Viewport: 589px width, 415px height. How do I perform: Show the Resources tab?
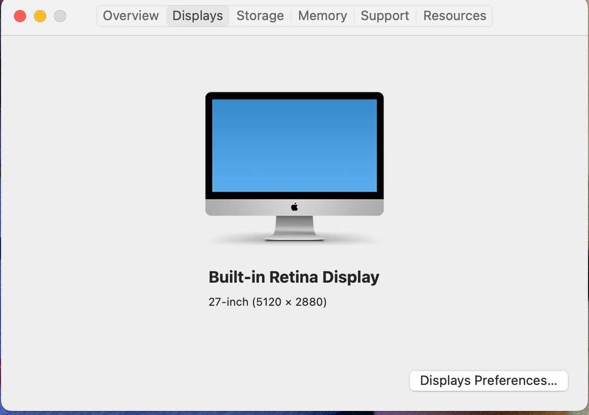click(454, 16)
